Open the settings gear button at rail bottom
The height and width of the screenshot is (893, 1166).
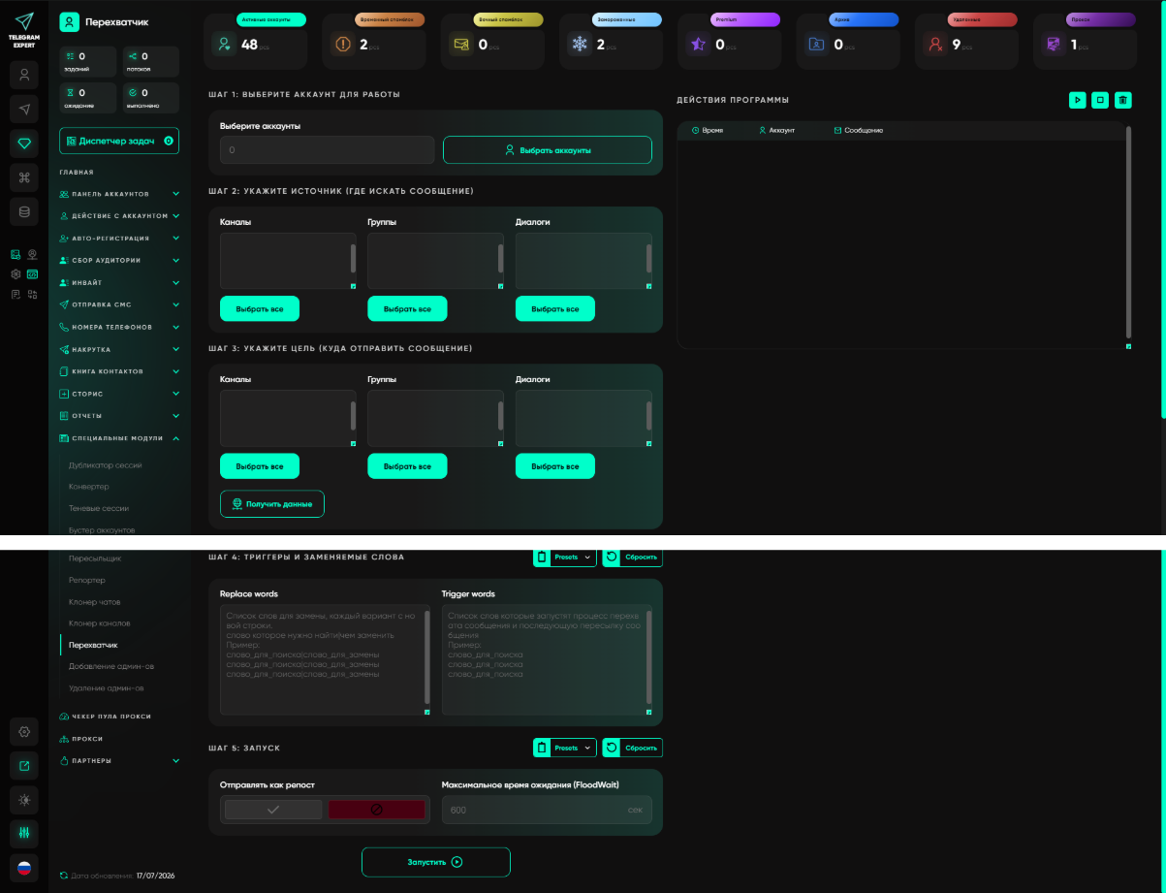[x=24, y=731]
